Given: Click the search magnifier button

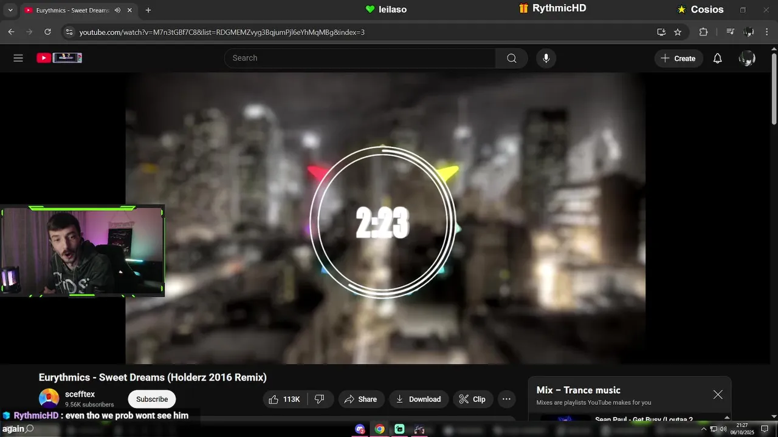Looking at the screenshot, I should (x=512, y=58).
